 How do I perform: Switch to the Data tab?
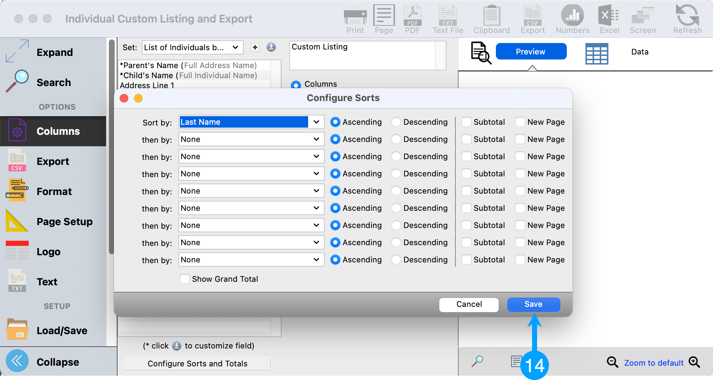point(640,52)
